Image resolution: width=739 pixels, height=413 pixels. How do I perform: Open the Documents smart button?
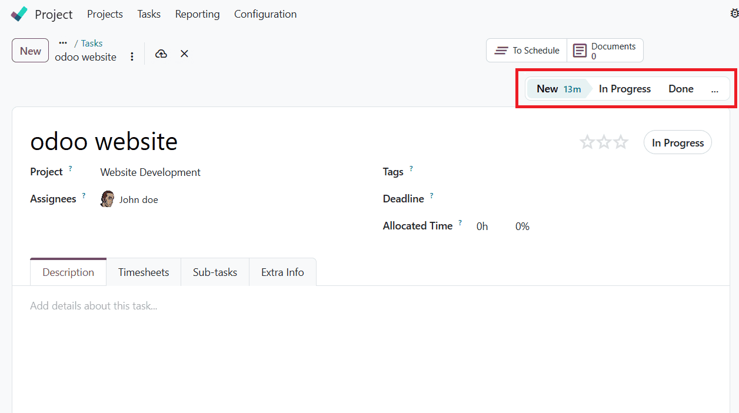[605, 51]
